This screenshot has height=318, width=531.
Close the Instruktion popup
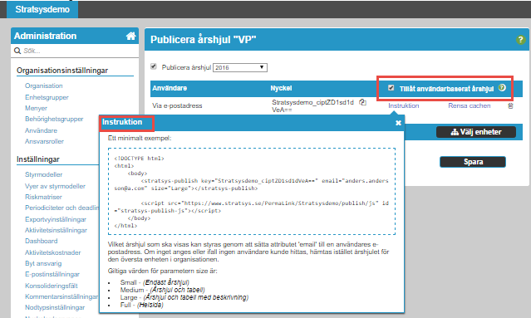point(398,123)
